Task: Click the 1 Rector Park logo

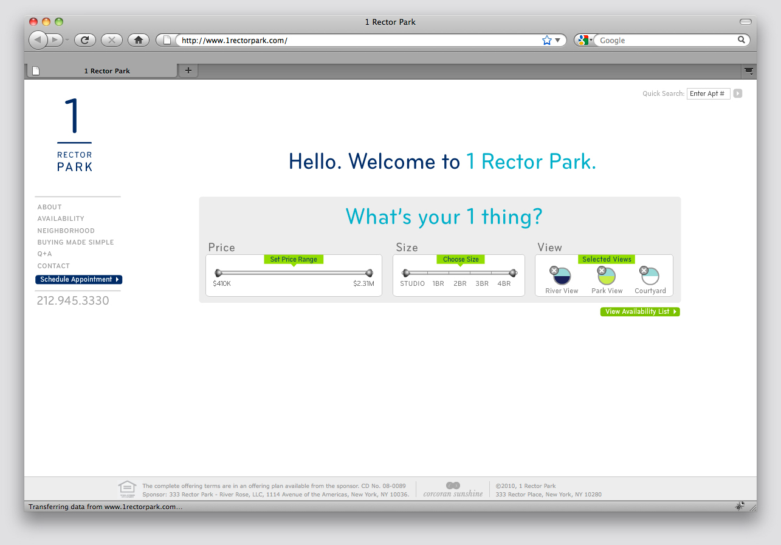Action: point(74,135)
